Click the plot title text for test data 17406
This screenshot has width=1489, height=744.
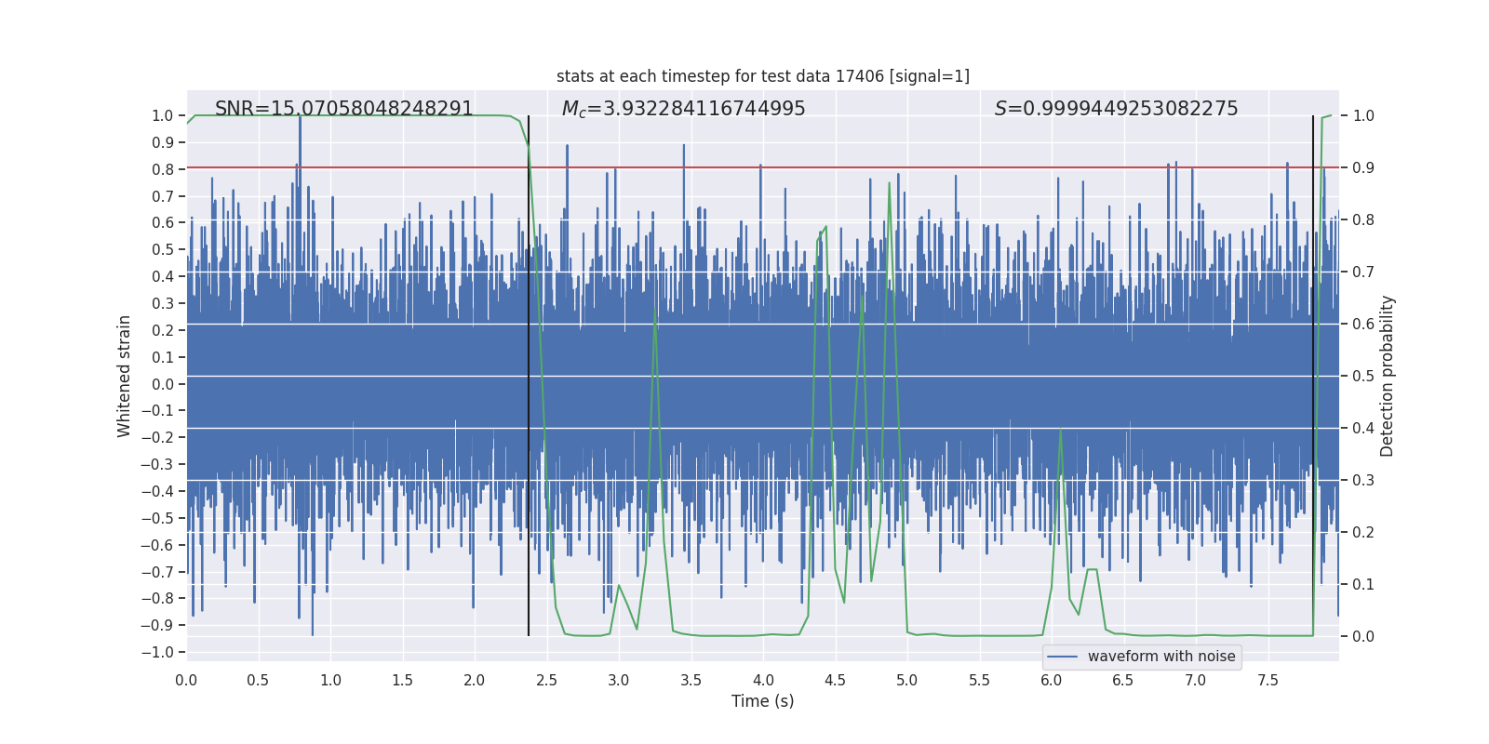763,76
